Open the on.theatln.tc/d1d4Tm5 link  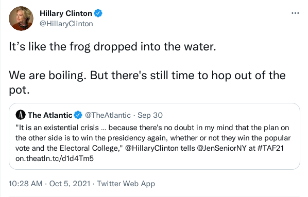tap(55, 158)
